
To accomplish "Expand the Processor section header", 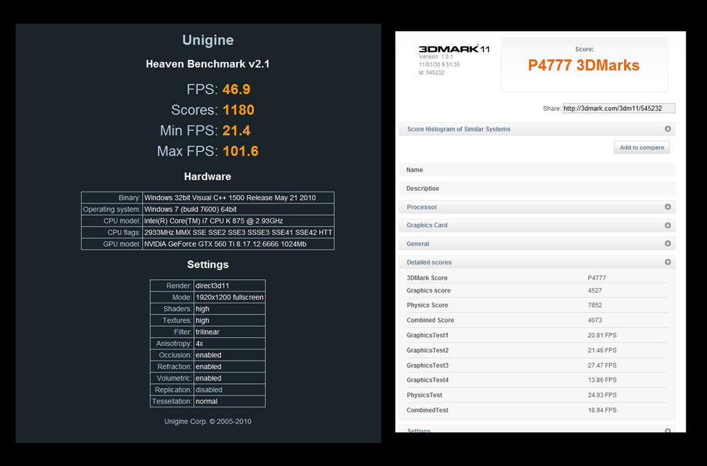I will click(x=422, y=207).
